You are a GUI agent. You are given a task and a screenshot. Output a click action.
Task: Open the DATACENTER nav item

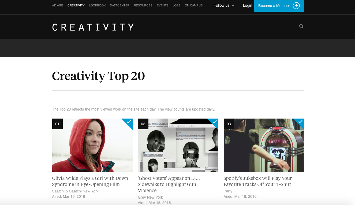coord(120,5)
